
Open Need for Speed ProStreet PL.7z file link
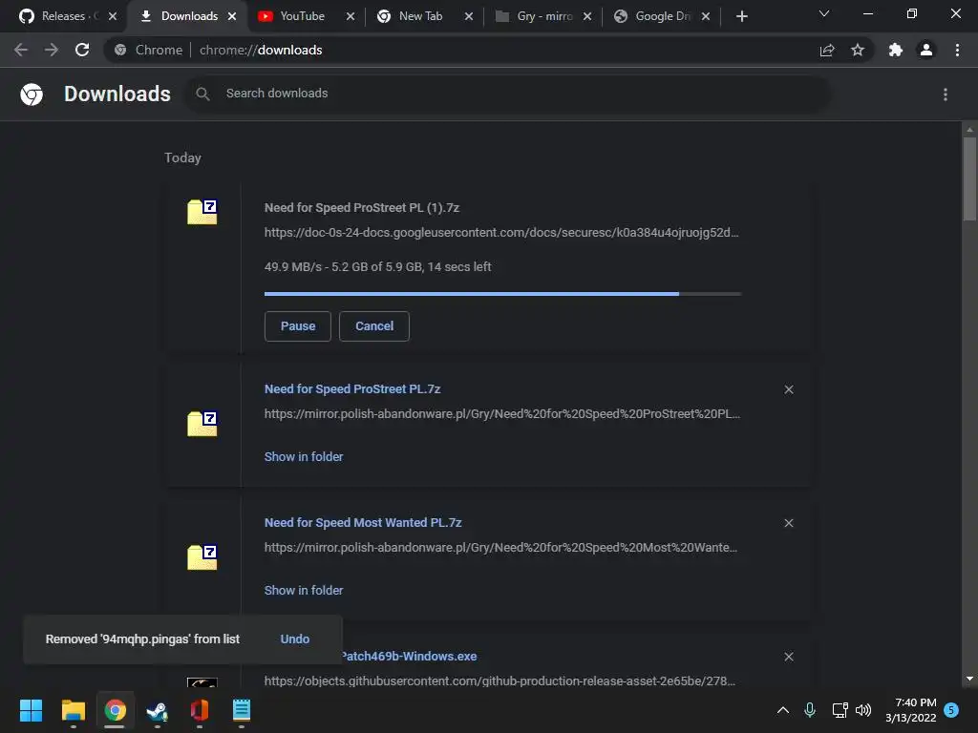tap(352, 389)
